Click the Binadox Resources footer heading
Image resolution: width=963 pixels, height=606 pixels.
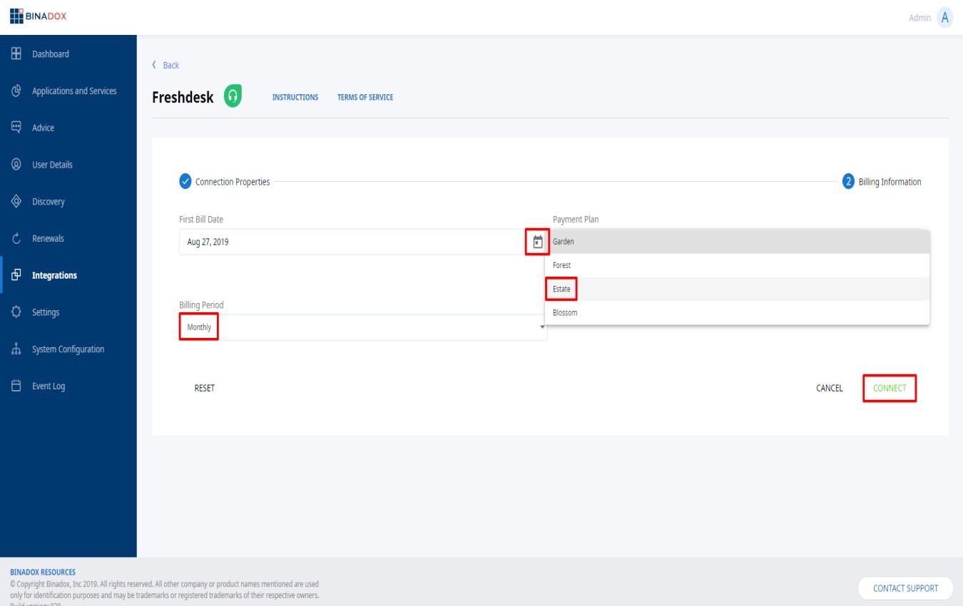(43, 572)
